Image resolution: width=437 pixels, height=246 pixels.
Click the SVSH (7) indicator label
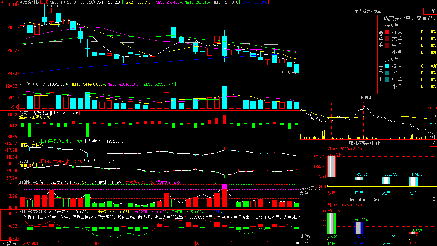pos(28,162)
